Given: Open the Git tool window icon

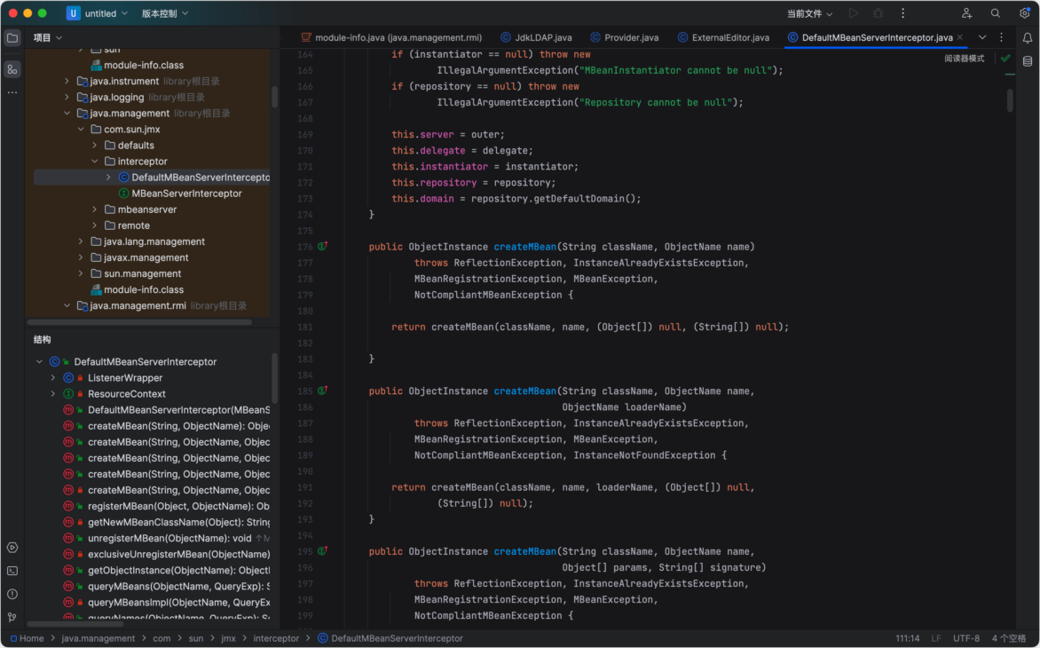Looking at the screenshot, I should click(x=12, y=618).
